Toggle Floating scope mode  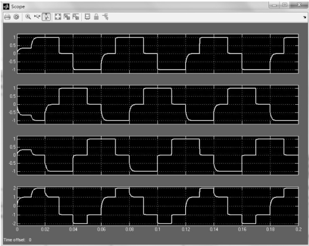[87, 17]
